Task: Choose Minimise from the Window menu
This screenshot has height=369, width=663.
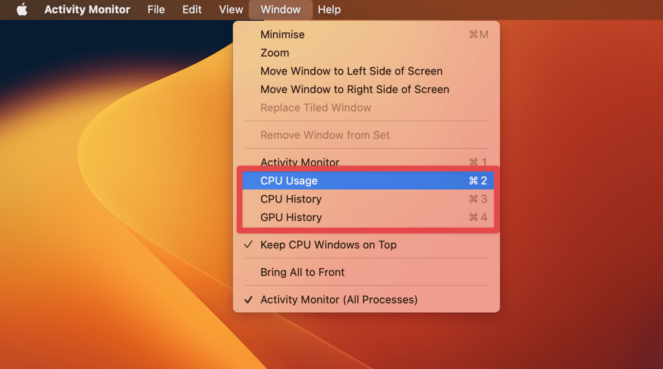Action: click(282, 34)
